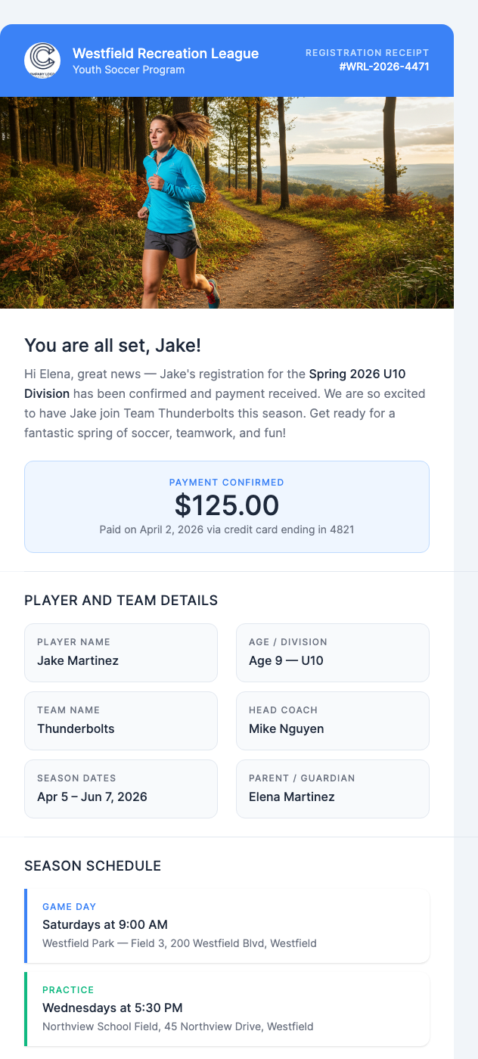Open the Practice Wednesdays schedule entry

pos(227,1007)
